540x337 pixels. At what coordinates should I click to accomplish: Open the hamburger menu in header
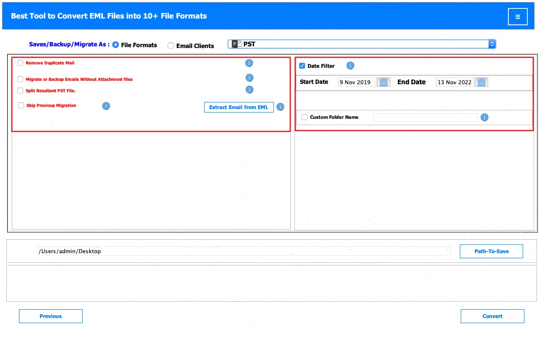[x=518, y=17]
